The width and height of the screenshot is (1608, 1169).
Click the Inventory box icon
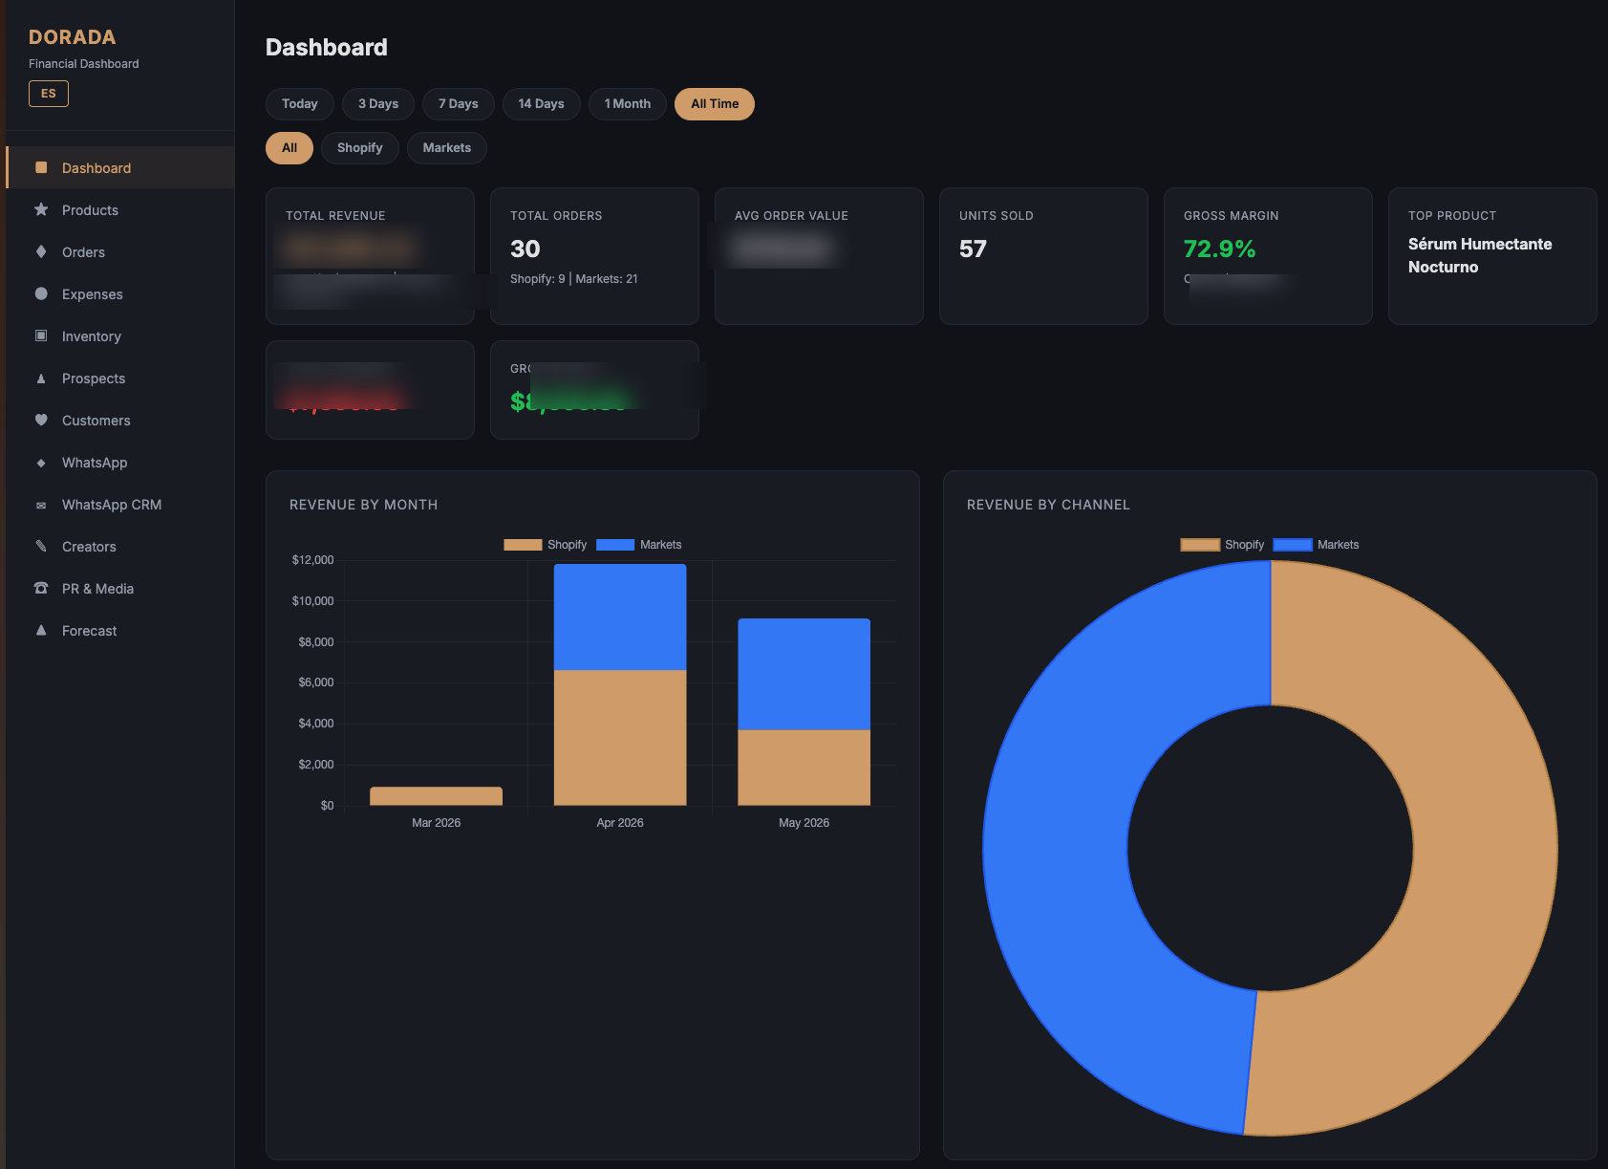(41, 336)
